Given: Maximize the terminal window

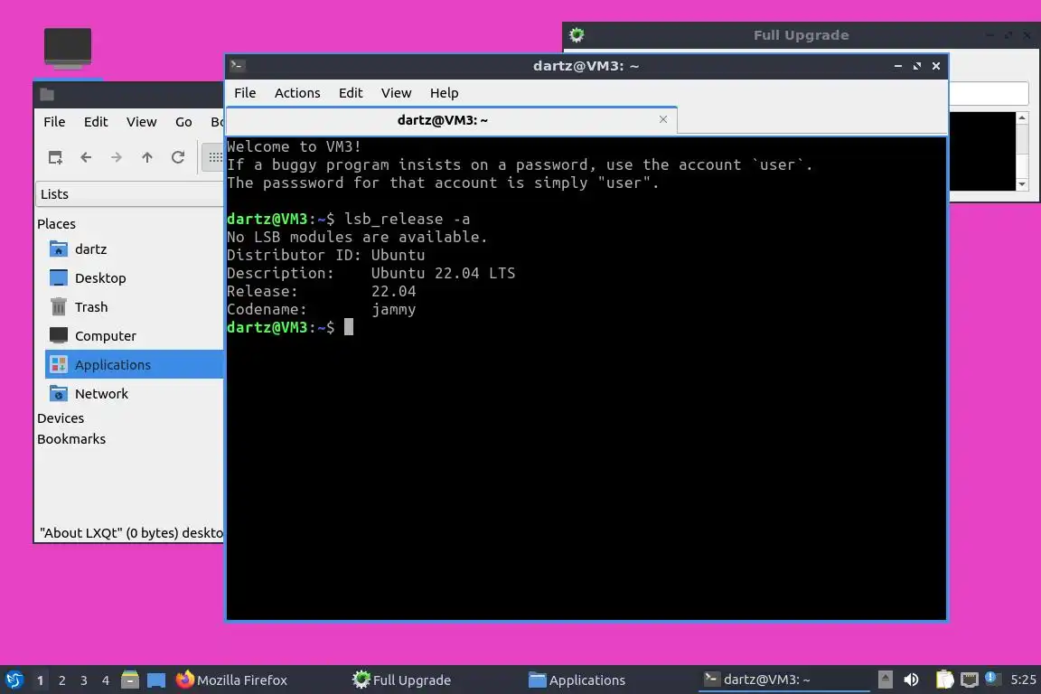Looking at the screenshot, I should pos(917,66).
